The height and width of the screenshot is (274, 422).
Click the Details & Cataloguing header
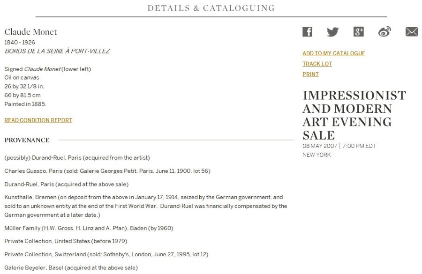[211, 8]
